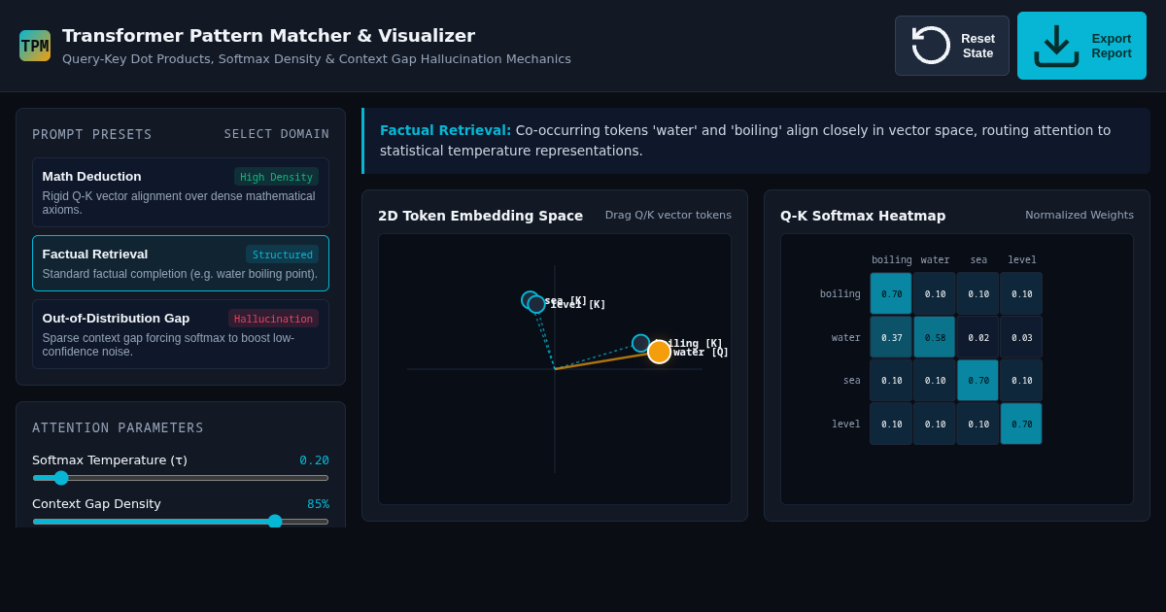Click the High Density badge
Image resolution: width=1166 pixels, height=612 pixels.
(x=276, y=177)
